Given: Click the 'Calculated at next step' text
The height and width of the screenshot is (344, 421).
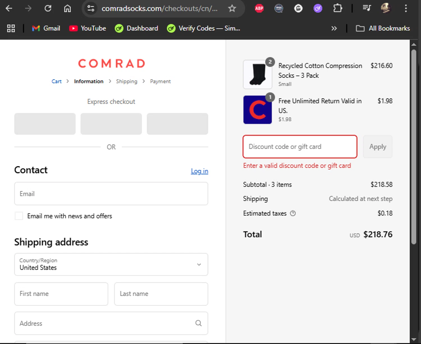Looking at the screenshot, I should pyautogui.click(x=361, y=199).
